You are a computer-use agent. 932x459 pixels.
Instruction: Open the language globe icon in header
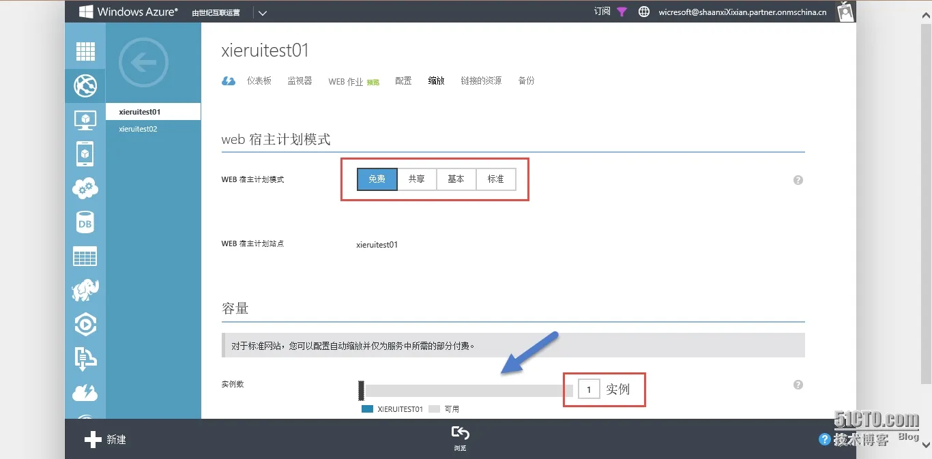pos(643,12)
